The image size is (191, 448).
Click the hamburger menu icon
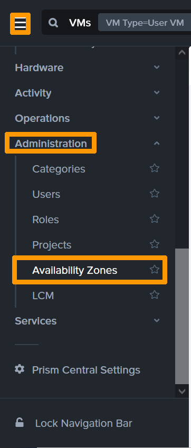[20, 23]
